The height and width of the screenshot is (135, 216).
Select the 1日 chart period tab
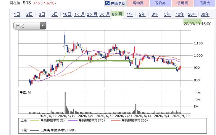[17, 14]
